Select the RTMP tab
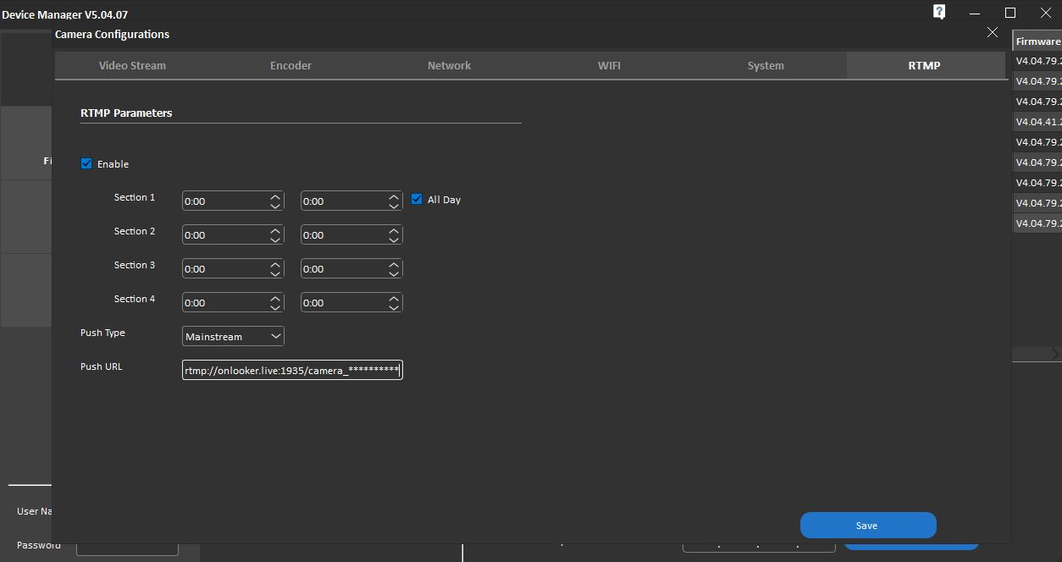The width and height of the screenshot is (1062, 562). [x=924, y=65]
